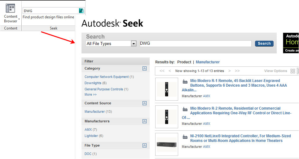Click the Seek search icon in ribbon
Image resolution: width=299 pixels, height=159 pixels.
click(81, 11)
